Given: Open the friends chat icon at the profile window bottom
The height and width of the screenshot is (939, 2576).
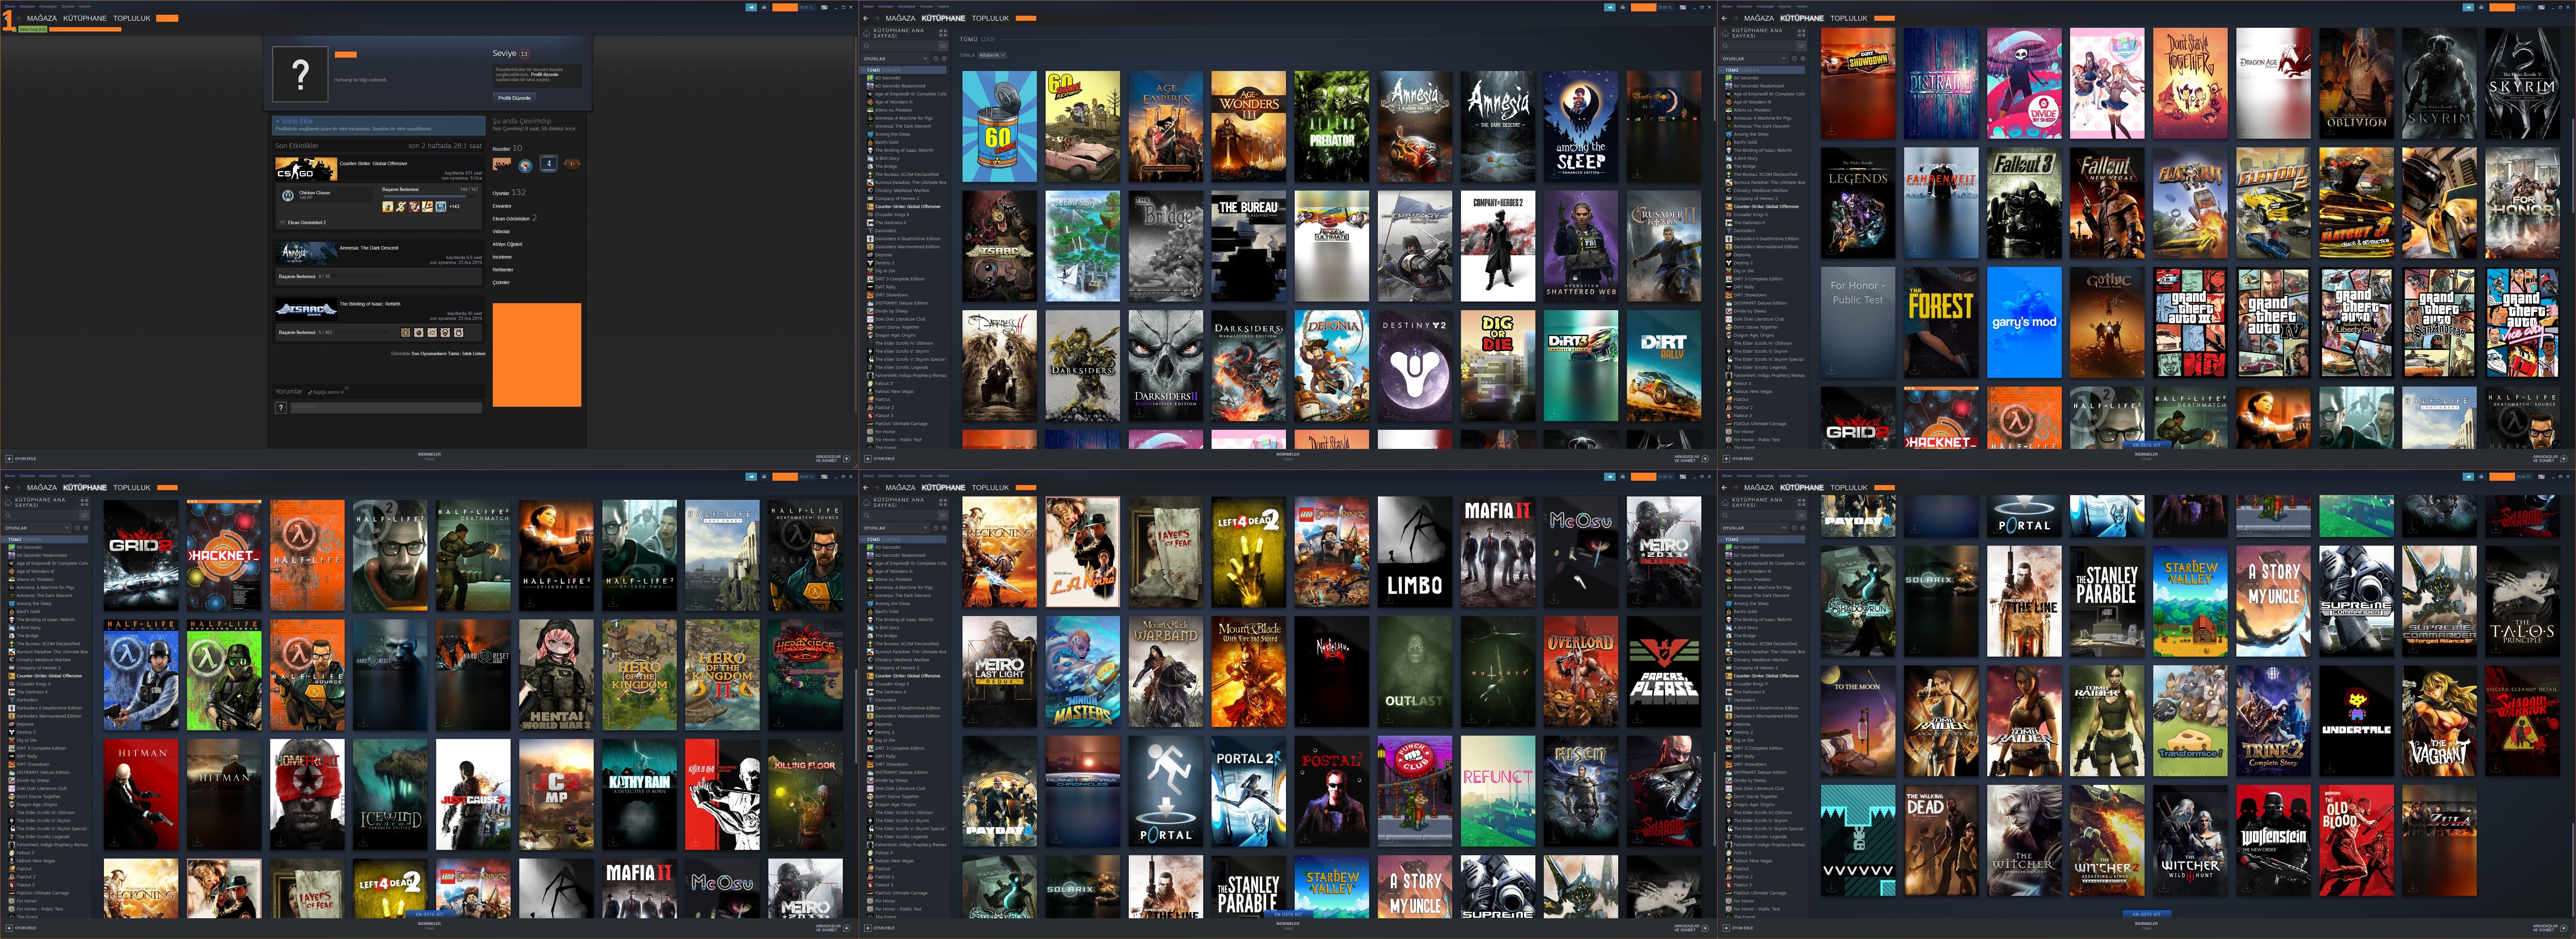Looking at the screenshot, I should (847, 459).
